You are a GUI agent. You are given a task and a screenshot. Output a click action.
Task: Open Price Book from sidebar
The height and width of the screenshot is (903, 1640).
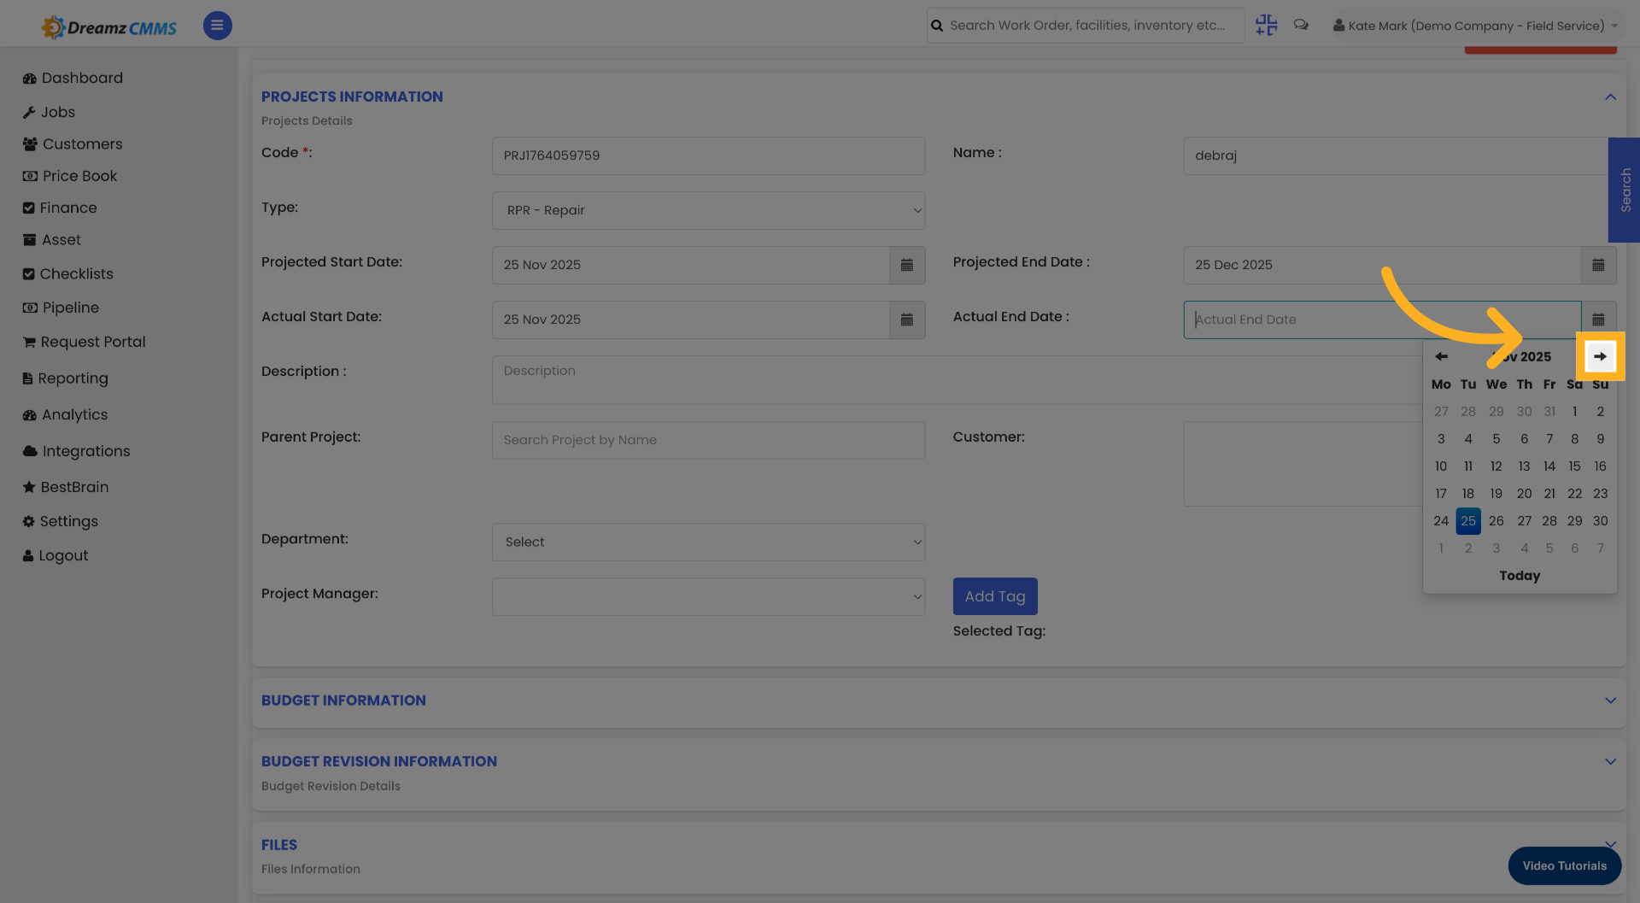pyautogui.click(x=70, y=176)
